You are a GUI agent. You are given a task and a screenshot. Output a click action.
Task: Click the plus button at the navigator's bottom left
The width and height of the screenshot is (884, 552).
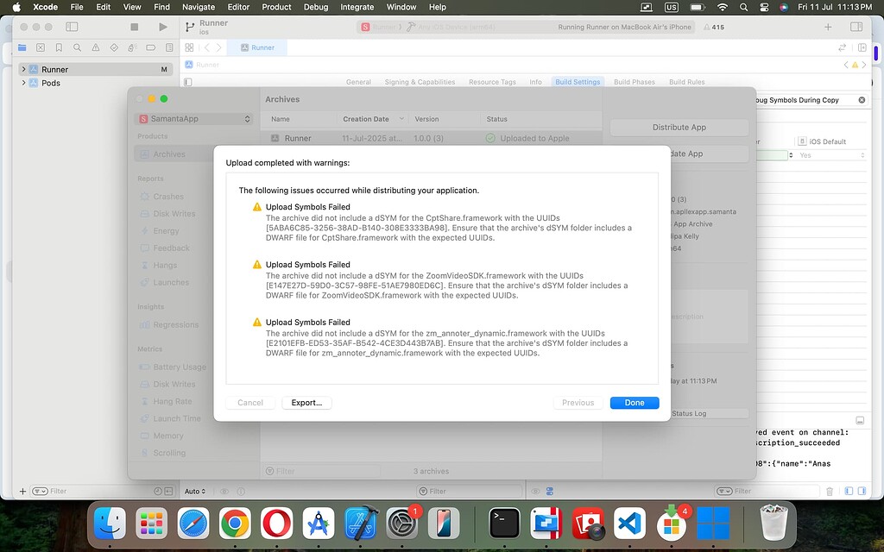tap(22, 491)
